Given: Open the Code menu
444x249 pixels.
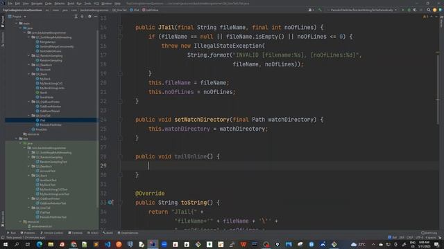Looking at the screenshot, I should pos(49,3).
